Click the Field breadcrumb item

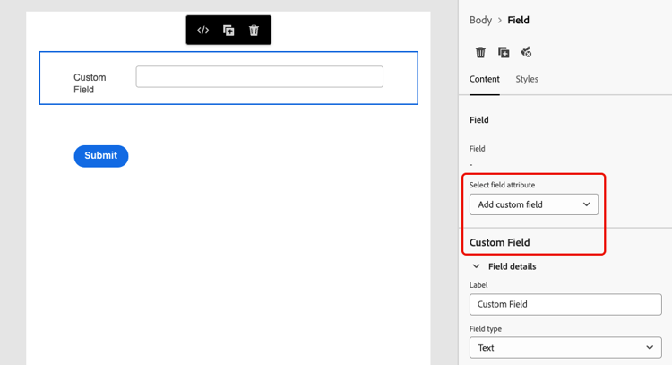pyautogui.click(x=519, y=20)
